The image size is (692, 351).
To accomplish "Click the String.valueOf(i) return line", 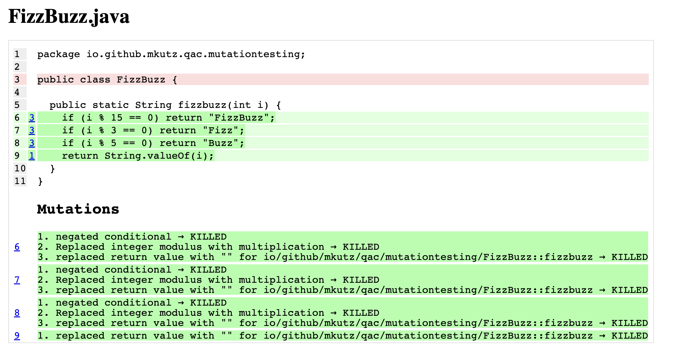I will tap(138, 156).
